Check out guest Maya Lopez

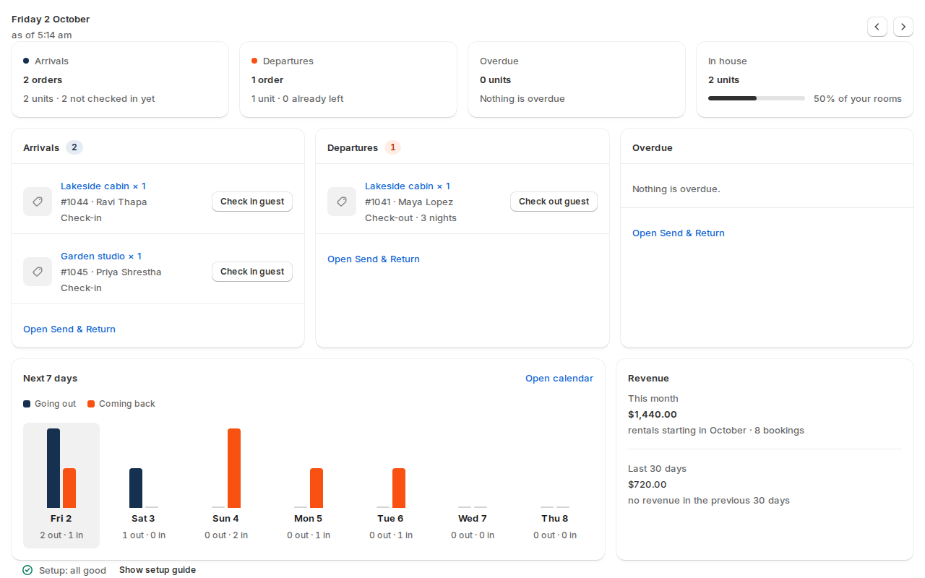coord(554,202)
